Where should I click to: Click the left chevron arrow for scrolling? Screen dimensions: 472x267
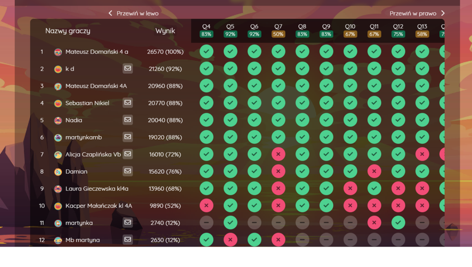point(110,13)
